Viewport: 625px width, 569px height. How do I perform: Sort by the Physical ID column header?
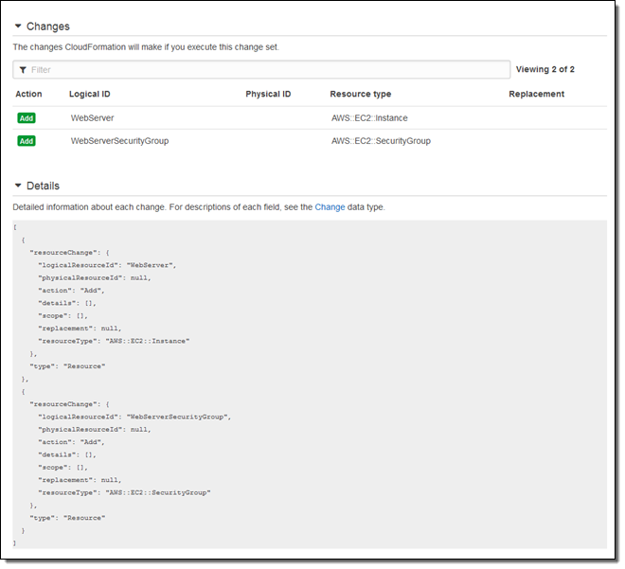(268, 94)
